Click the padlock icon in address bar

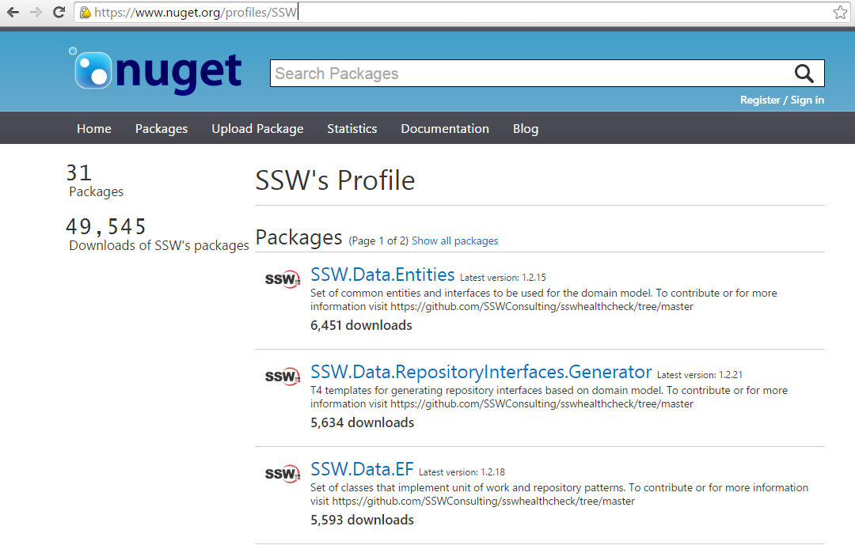click(x=85, y=13)
